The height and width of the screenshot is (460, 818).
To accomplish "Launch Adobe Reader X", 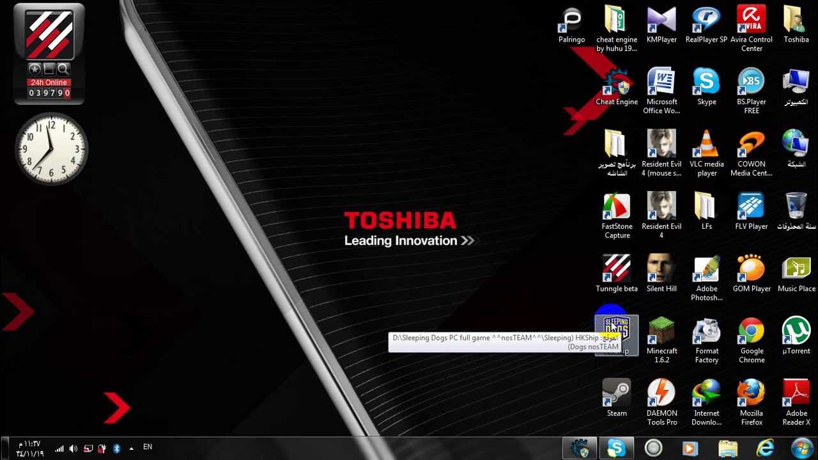I will coord(796,402).
